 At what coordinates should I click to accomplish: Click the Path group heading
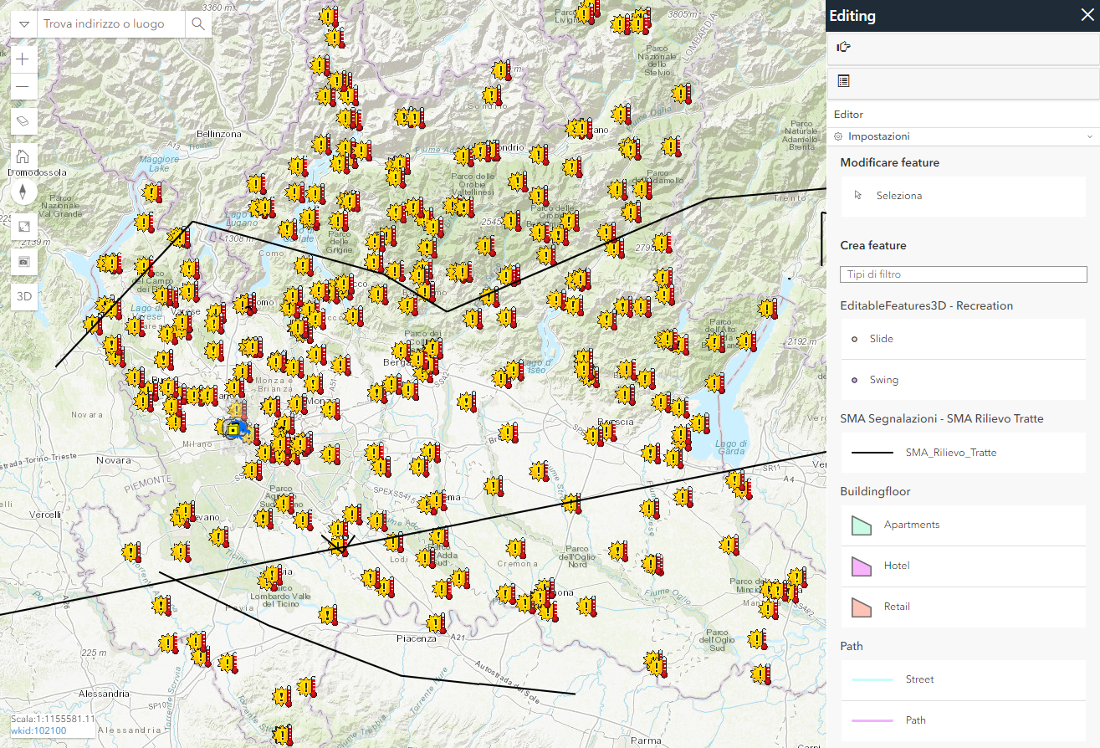click(x=852, y=646)
